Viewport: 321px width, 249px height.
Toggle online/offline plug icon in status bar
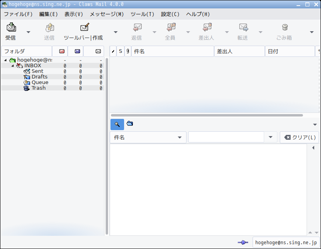tap(243, 243)
